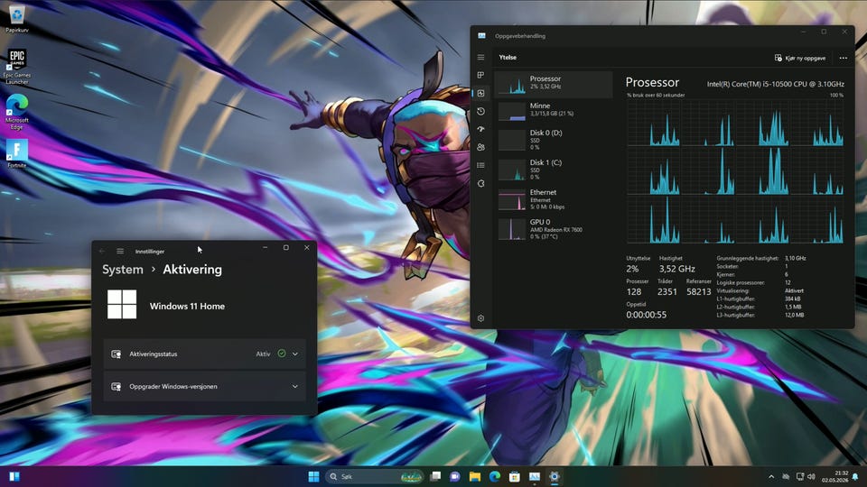
Task: Open Microsoft Store from the taskbar
Action: (515, 476)
